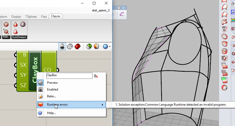The width and height of the screenshot is (235, 126).
Task: Click the red torus icon in Rhino sidebar
Action: point(224,36)
